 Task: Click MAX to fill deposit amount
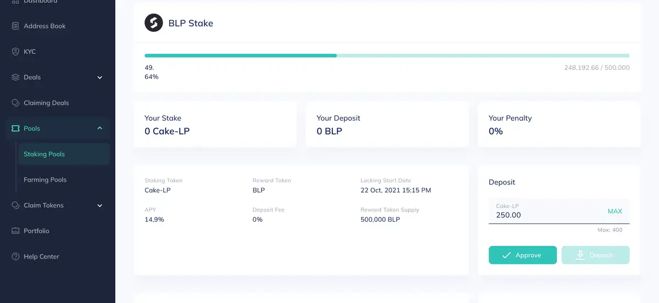tap(615, 211)
